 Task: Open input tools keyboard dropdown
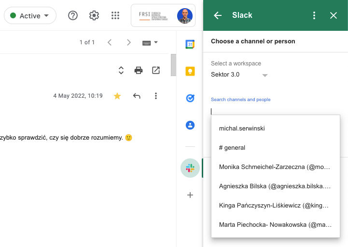150,42
